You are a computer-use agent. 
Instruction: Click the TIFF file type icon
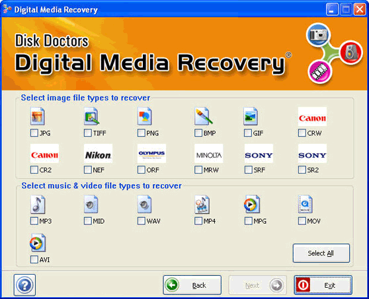(x=91, y=116)
